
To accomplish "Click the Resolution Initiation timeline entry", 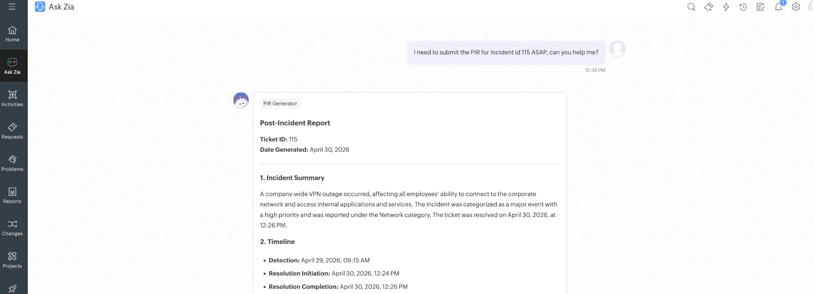I will point(334,273).
